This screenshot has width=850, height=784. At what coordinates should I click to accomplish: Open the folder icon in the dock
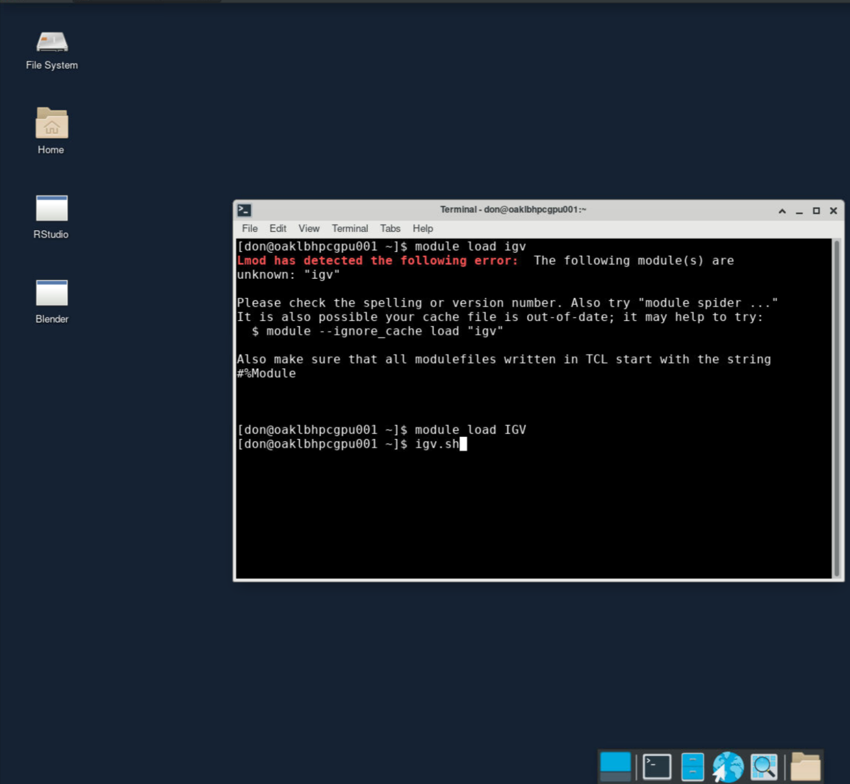805,766
